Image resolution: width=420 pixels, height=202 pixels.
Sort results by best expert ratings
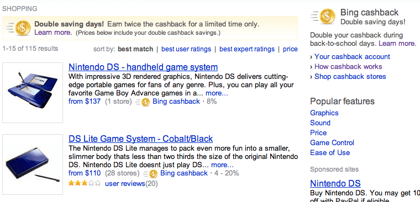pyautogui.click(x=247, y=49)
